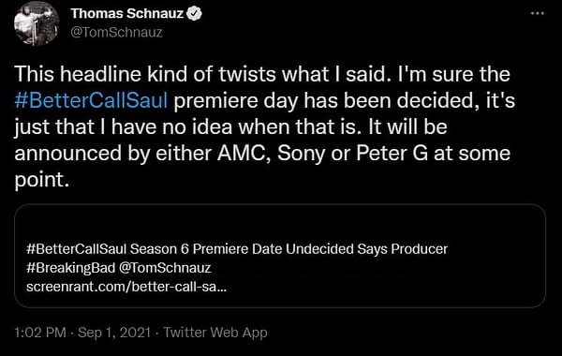562x356 pixels.
Task: Click the display name Thomas Schnauz
Action: click(126, 14)
